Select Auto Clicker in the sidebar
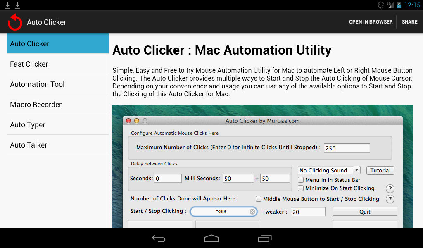 pos(58,43)
